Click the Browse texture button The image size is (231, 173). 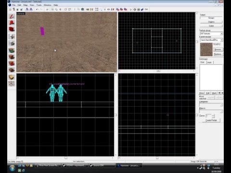[218, 49]
